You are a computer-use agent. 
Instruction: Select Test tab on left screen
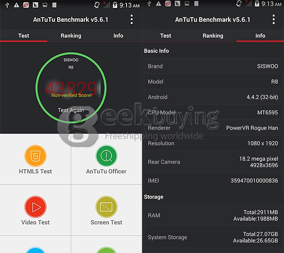[x=23, y=36]
